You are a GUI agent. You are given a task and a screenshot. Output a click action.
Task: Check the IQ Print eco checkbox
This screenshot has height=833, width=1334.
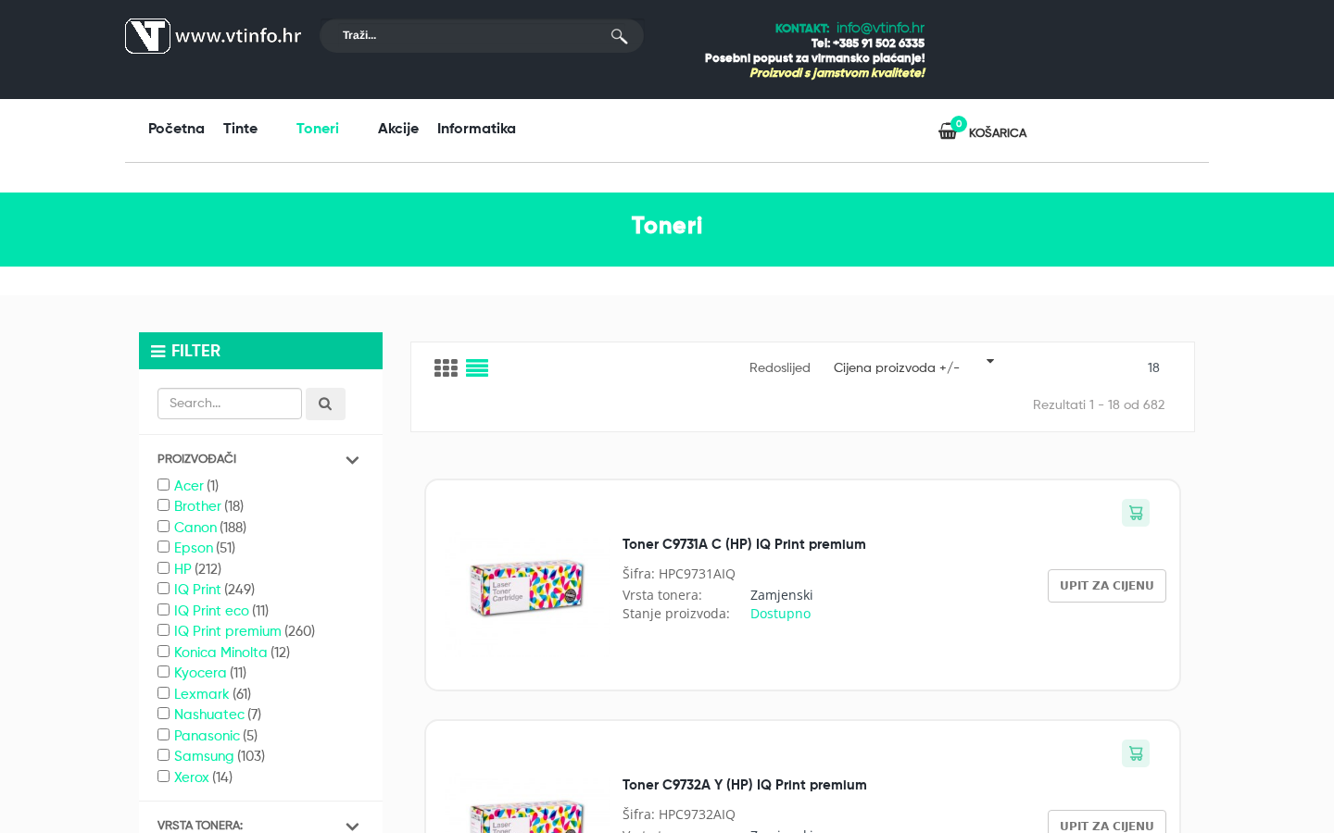coord(163,610)
